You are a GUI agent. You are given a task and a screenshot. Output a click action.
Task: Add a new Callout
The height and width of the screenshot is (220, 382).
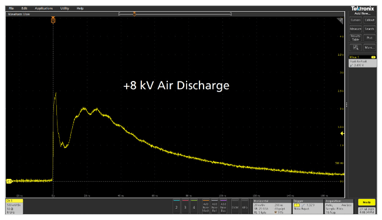[370, 20]
